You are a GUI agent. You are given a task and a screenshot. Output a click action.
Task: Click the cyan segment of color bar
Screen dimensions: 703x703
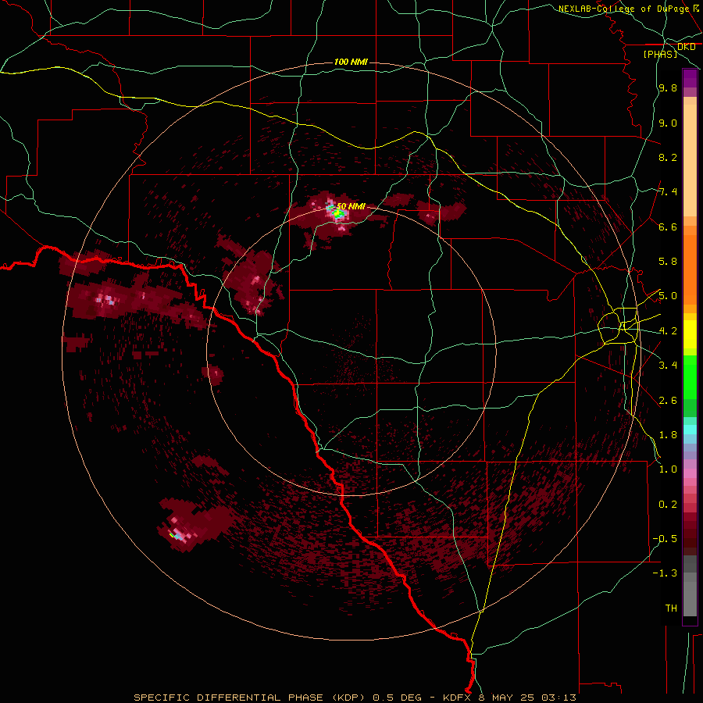tap(690, 430)
